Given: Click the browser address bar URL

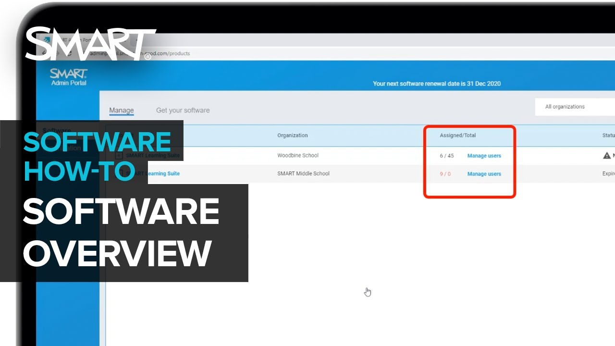Looking at the screenshot, I should coord(139,53).
